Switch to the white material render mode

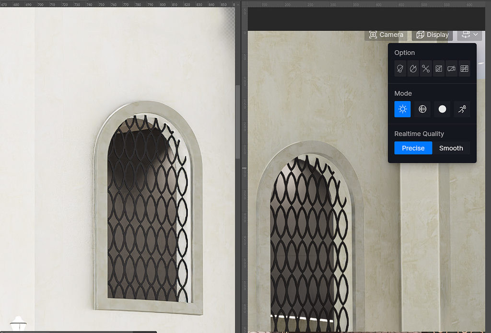point(442,109)
